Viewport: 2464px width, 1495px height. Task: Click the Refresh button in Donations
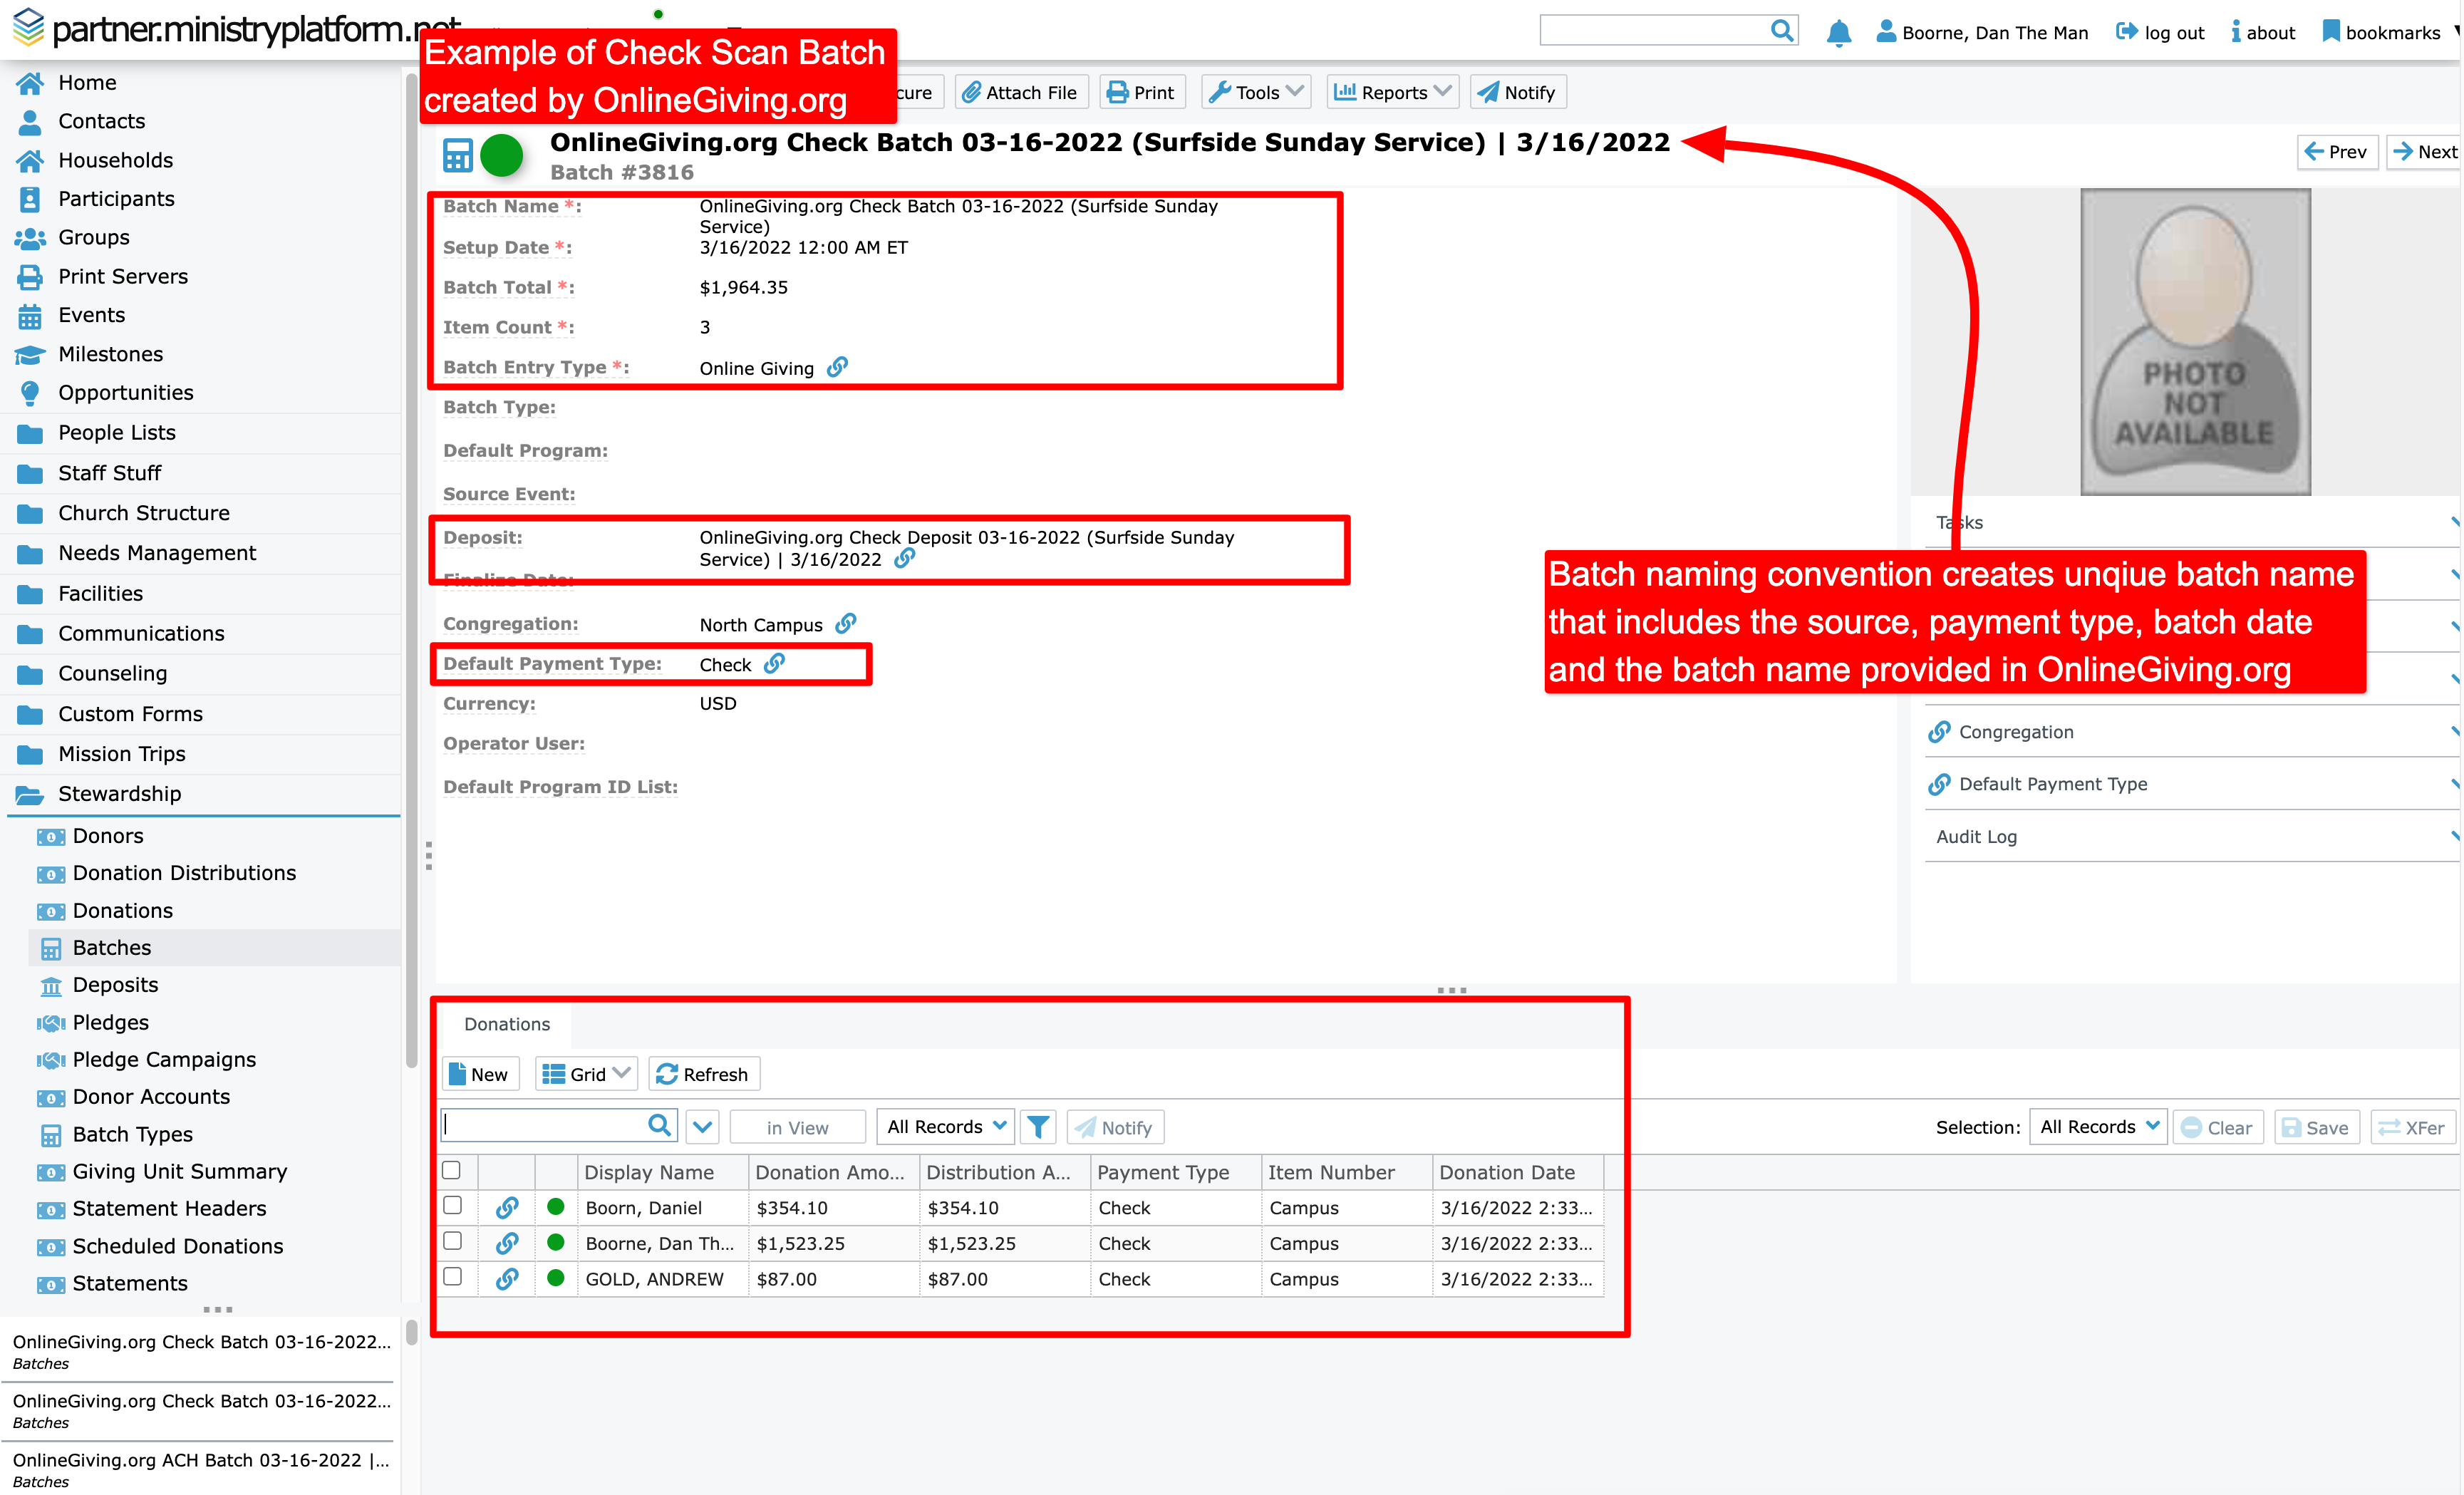[703, 1074]
